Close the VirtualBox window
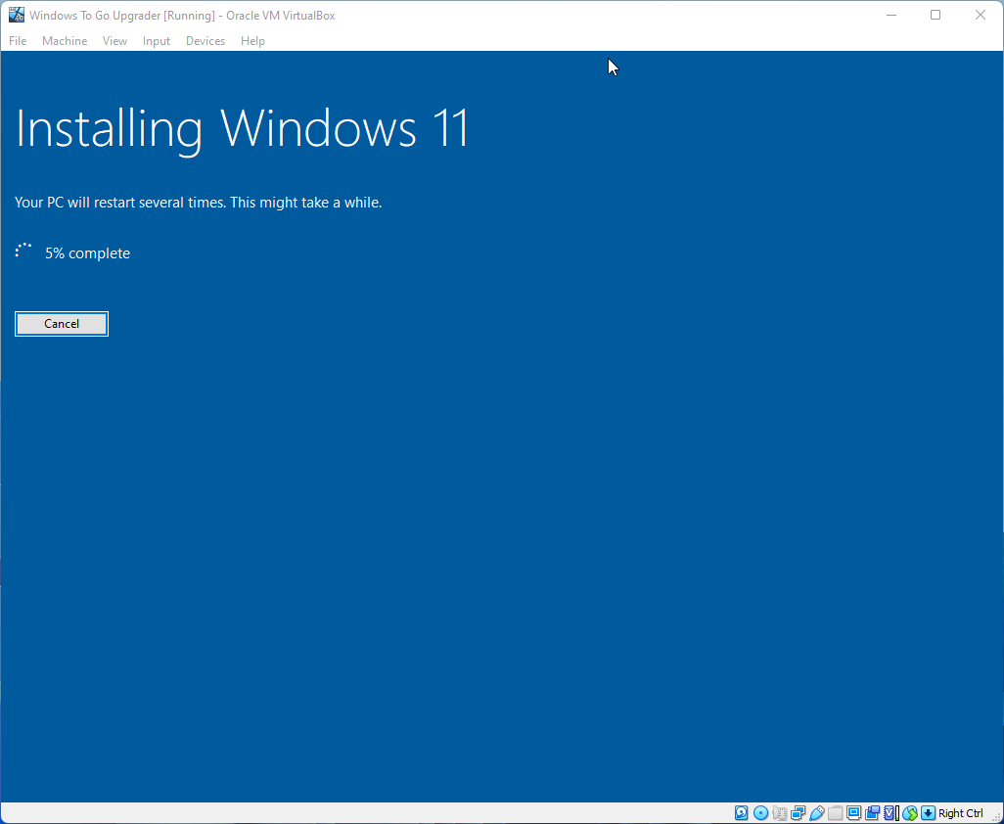 tap(981, 15)
